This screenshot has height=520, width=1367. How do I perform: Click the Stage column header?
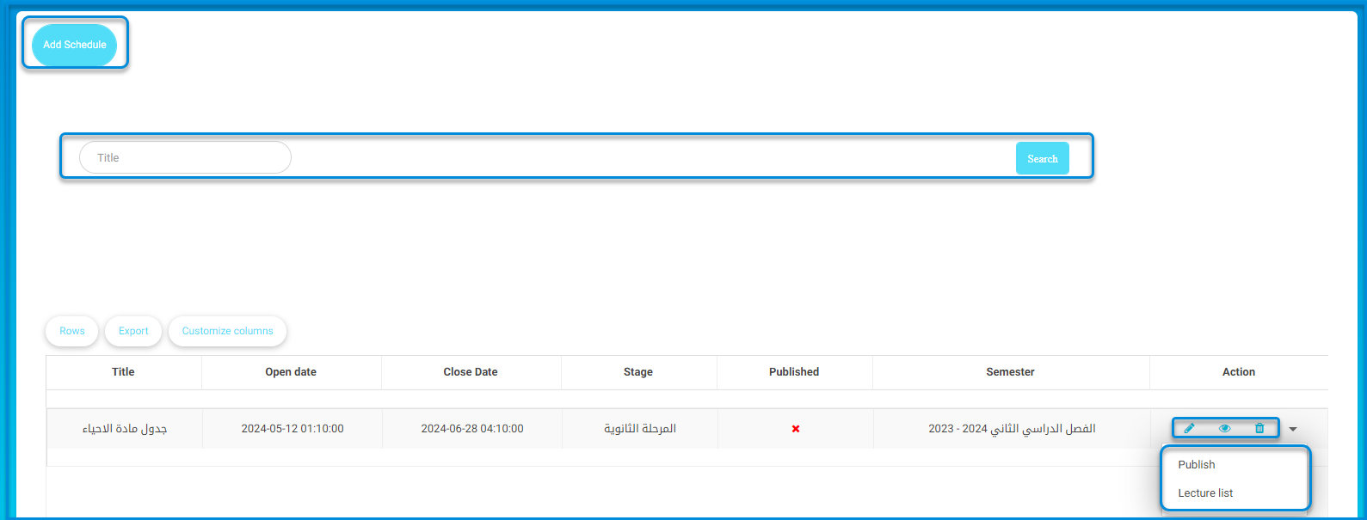point(638,372)
